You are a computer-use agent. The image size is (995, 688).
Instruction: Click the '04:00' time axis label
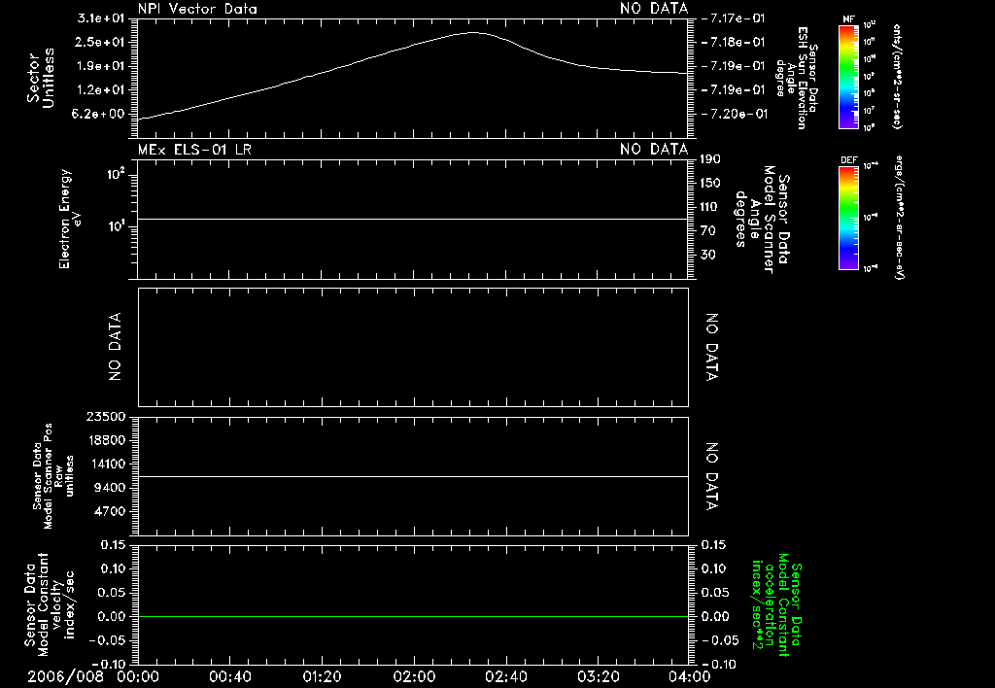coord(689,676)
